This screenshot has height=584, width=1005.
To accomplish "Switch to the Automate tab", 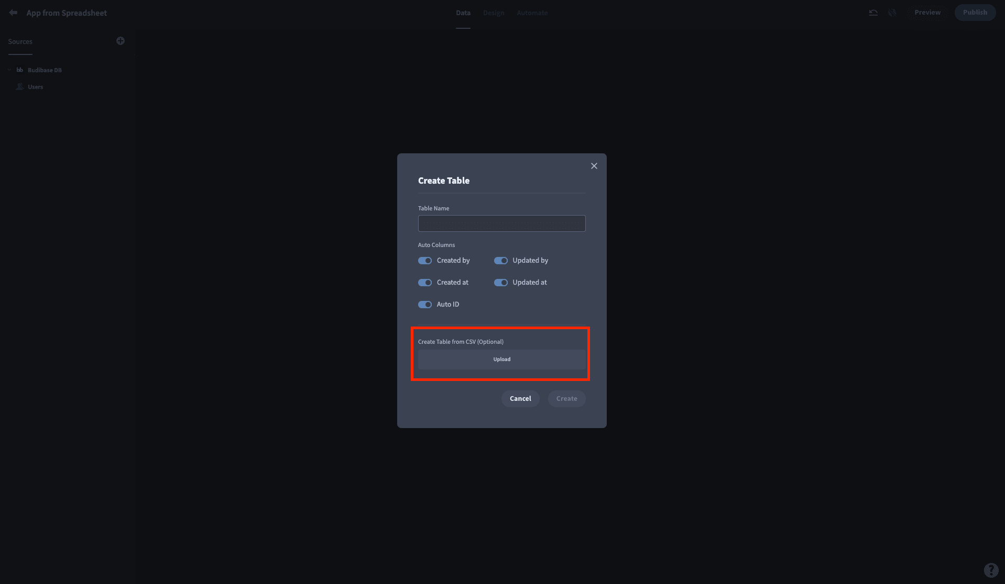I will [532, 13].
